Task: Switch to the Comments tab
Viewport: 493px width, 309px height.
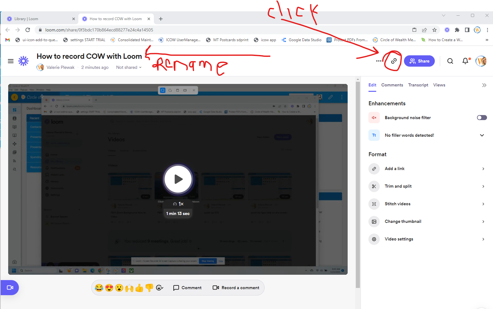Action: (392, 85)
